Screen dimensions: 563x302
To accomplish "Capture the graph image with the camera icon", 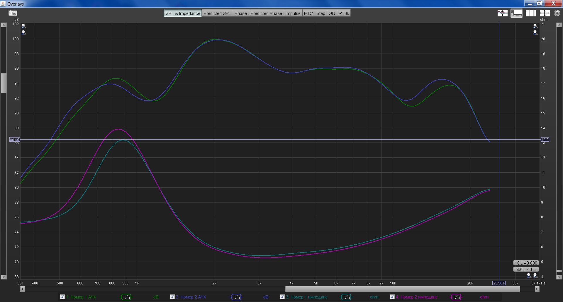I will 13,13.
